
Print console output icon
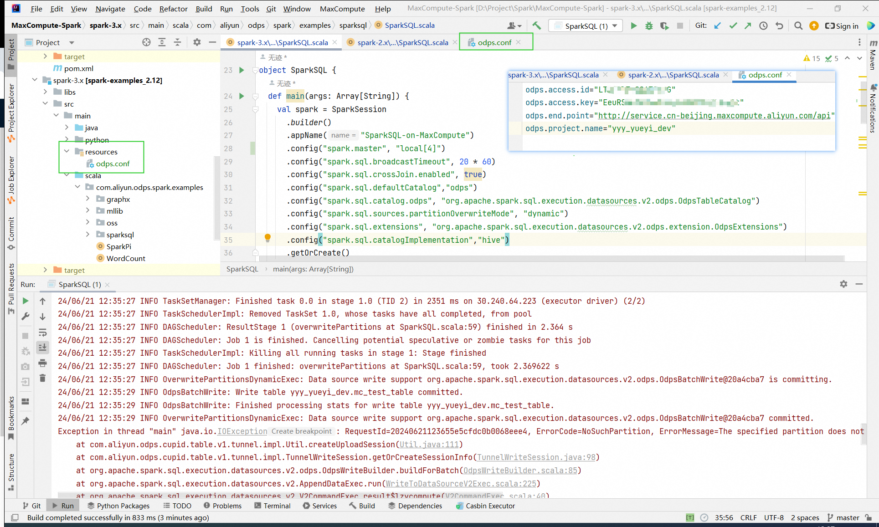click(x=42, y=363)
